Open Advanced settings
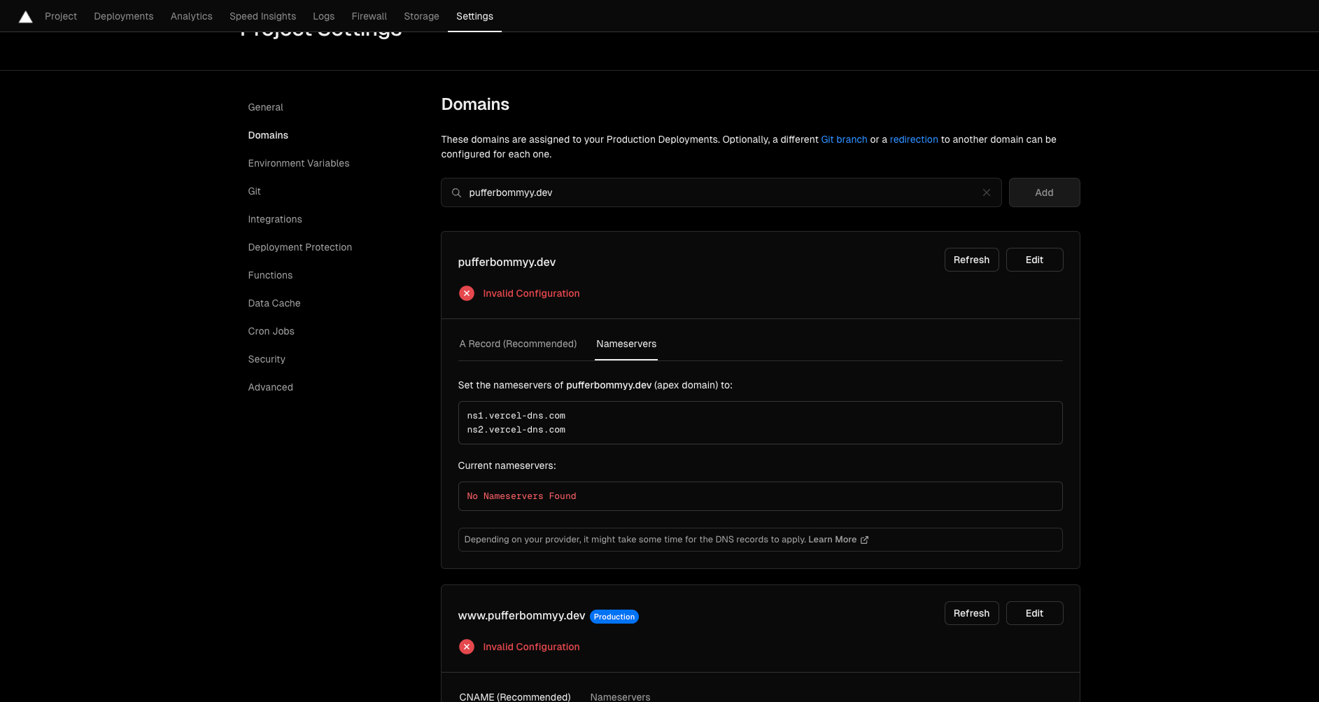Viewport: 1319px width, 702px height. coord(271,387)
